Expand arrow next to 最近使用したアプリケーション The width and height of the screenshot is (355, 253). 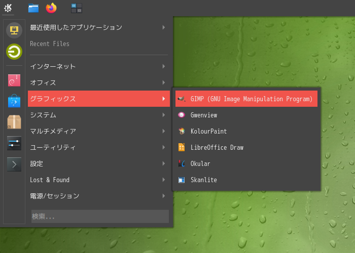163,27
